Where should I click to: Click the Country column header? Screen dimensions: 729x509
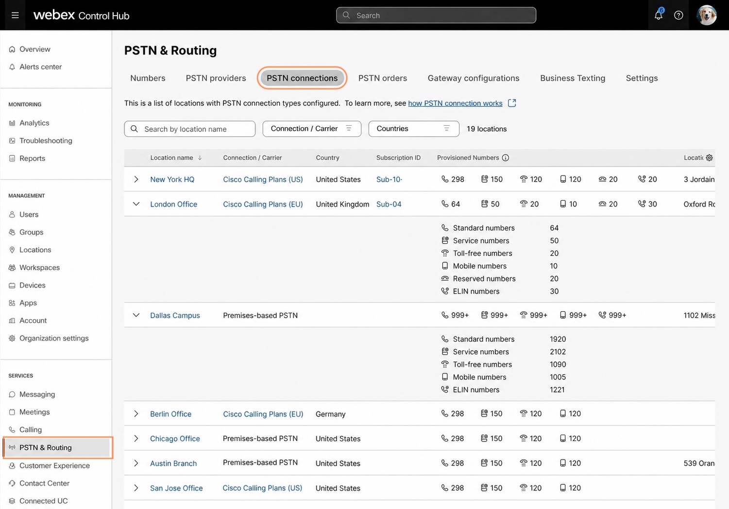[x=327, y=158]
